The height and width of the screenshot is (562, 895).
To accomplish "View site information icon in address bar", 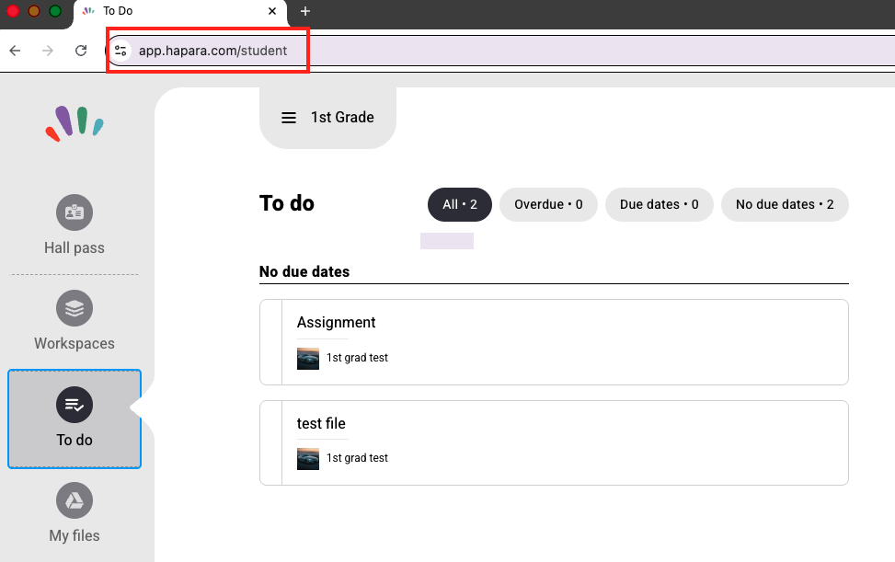I will [120, 51].
